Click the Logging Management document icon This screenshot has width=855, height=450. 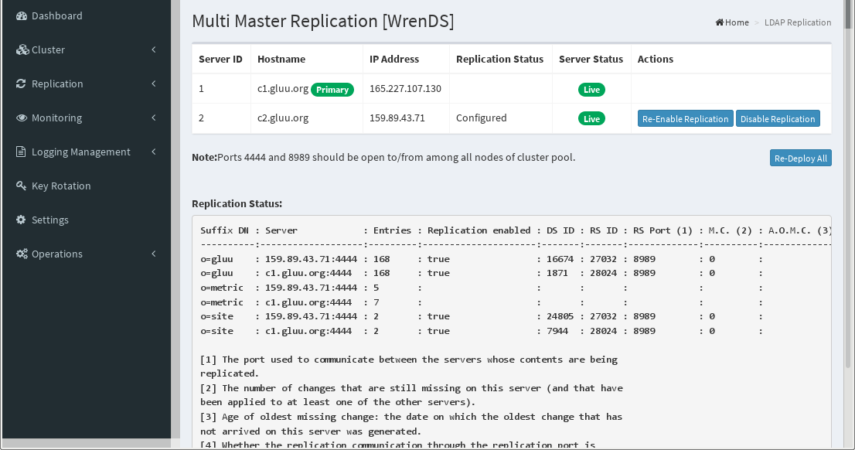click(x=21, y=152)
